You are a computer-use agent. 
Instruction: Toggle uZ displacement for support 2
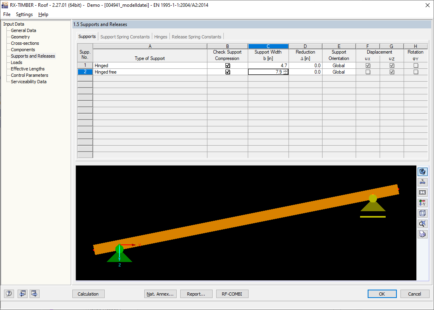click(392, 72)
